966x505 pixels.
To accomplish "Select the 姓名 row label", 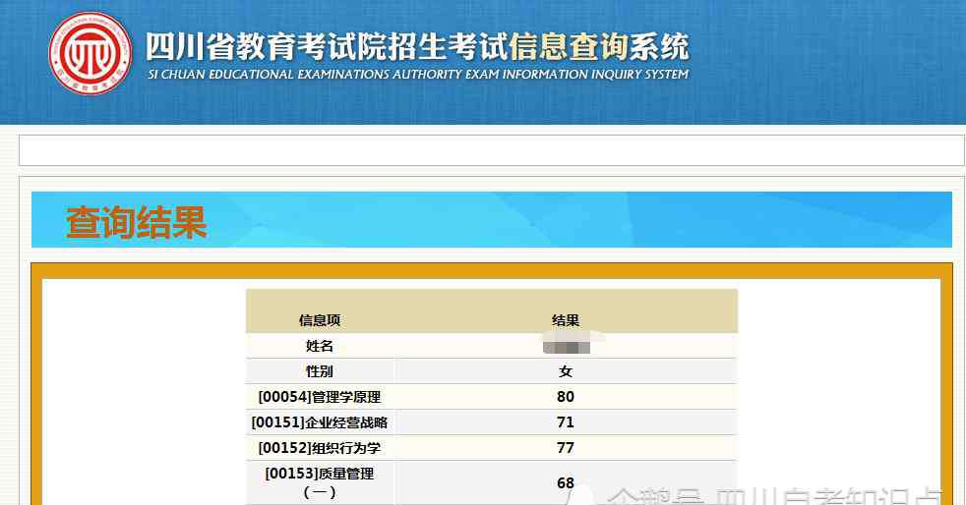I will (x=320, y=346).
